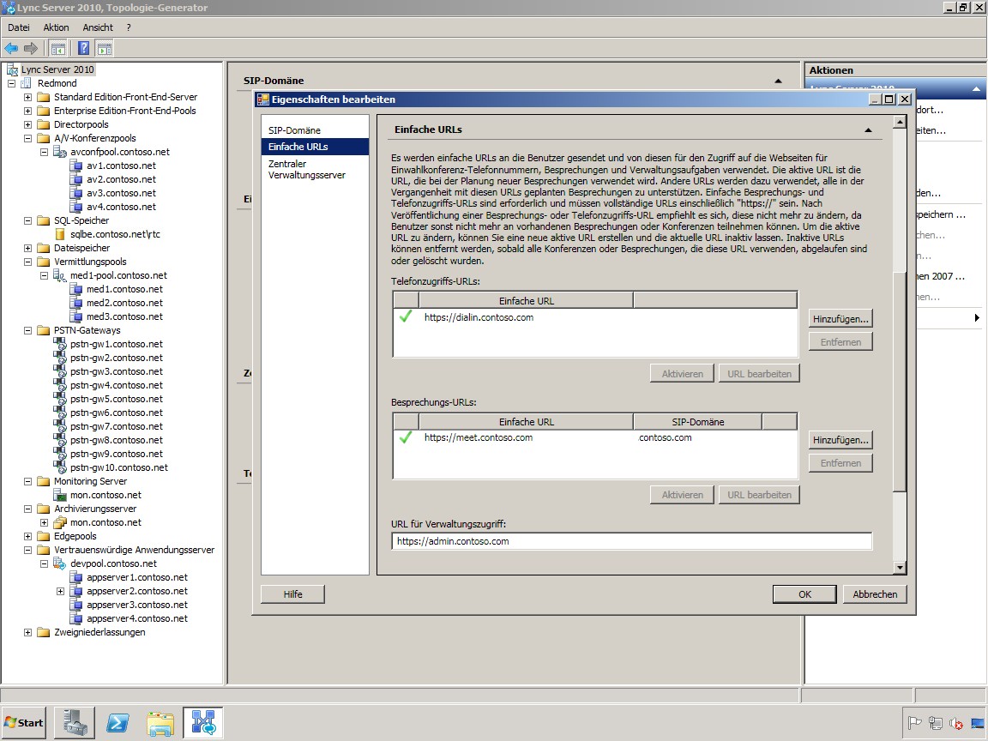This screenshot has width=988, height=741.
Task: Open the Ansicht menu
Action: pyautogui.click(x=98, y=27)
